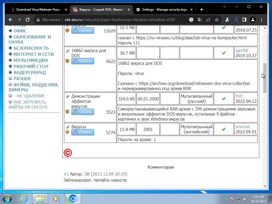Open the taskbar clock 3:35 AM
The width and height of the screenshot is (272, 204).
(x=258, y=199)
